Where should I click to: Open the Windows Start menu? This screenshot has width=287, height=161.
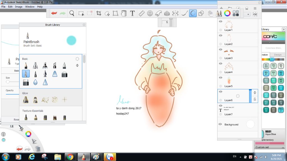(x=5, y=157)
